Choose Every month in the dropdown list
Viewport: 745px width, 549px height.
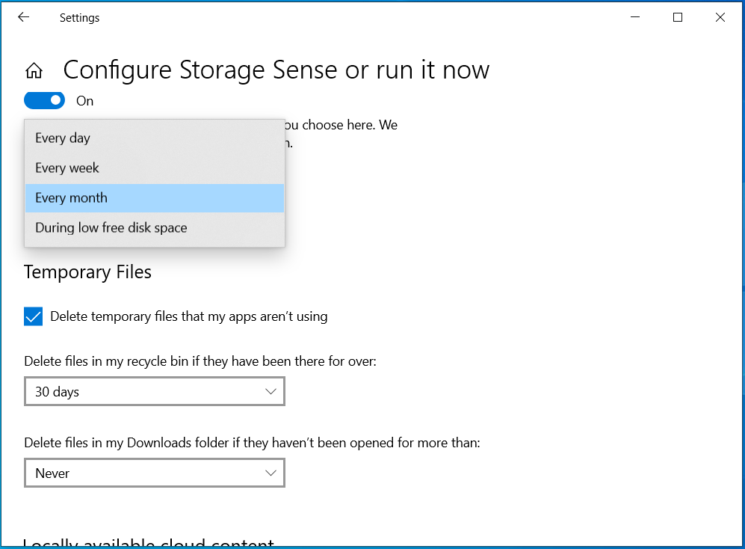tap(71, 197)
